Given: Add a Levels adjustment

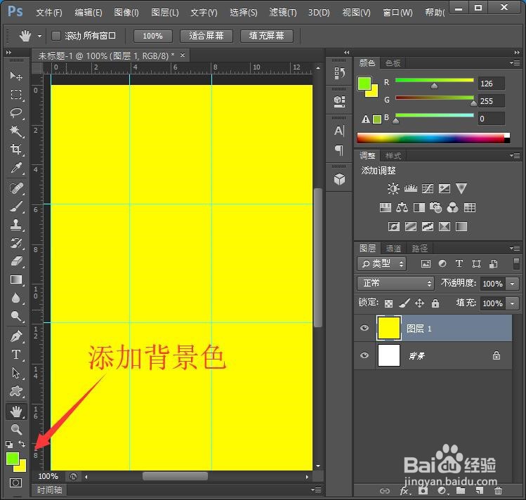Looking at the screenshot, I should 411,188.
